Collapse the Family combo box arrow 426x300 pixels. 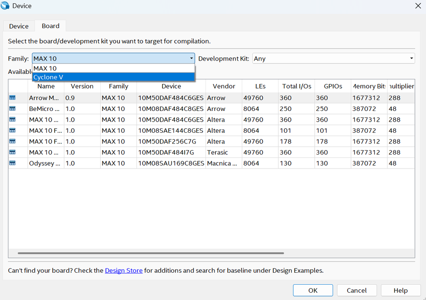191,58
